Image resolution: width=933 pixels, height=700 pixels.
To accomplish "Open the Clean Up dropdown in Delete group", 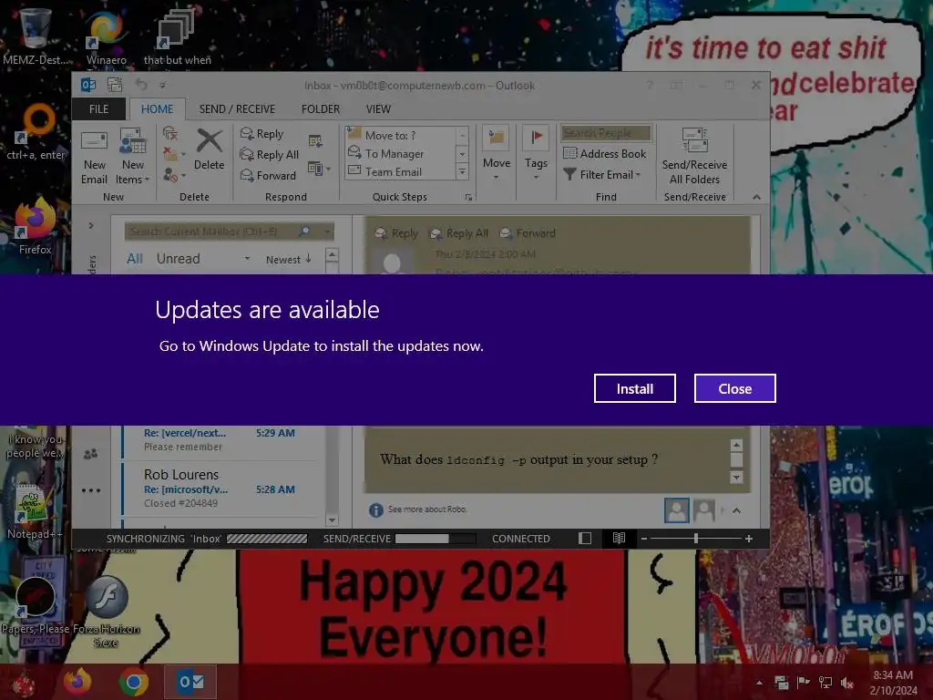I will [174, 155].
